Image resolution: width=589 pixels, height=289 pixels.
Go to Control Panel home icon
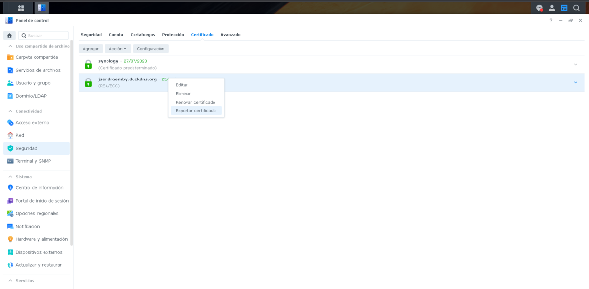(9, 35)
